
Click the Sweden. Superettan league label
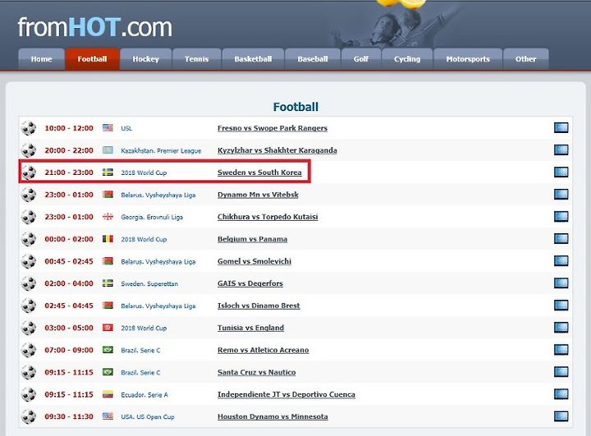click(149, 283)
